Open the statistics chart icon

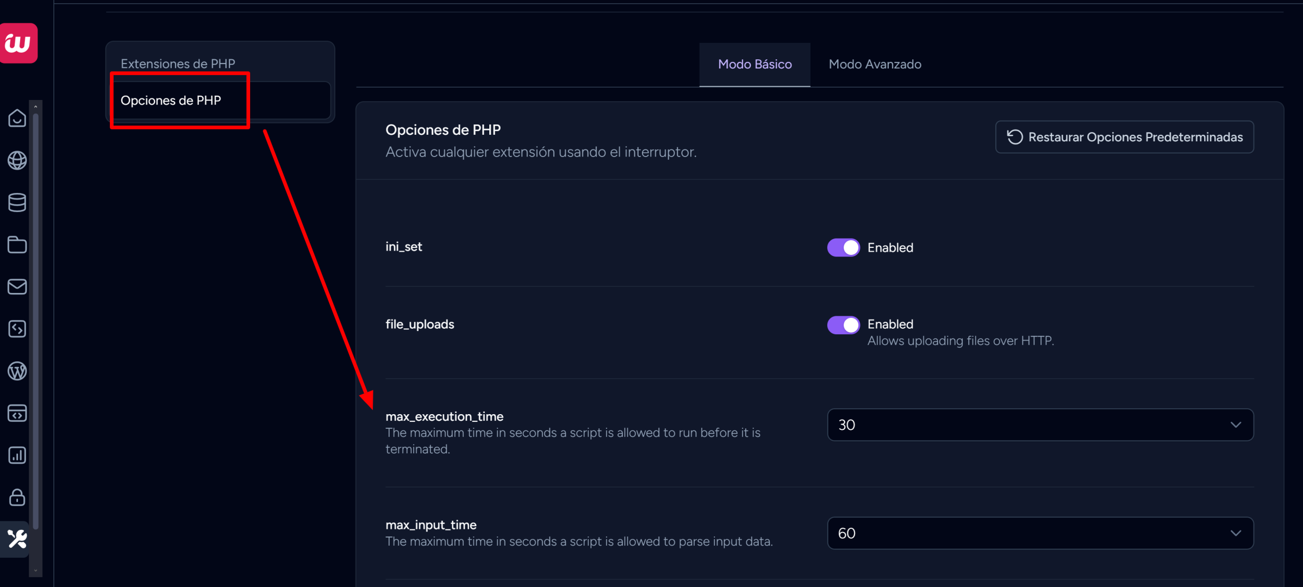(17, 455)
